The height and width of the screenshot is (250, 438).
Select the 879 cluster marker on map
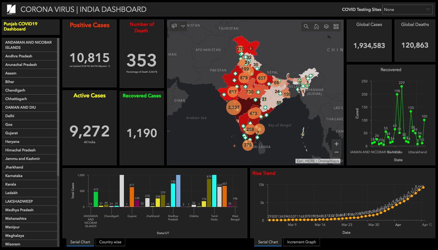pyautogui.click(x=244, y=78)
